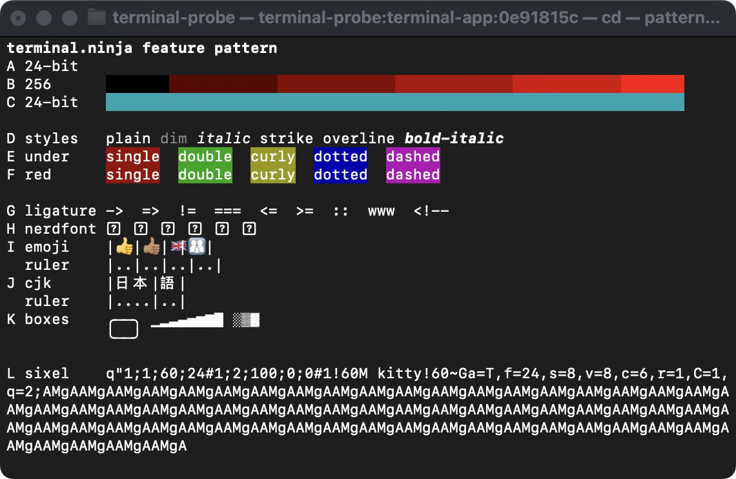Viewport: 736px width, 479px height.
Task: Click the '->' ligature sample
Action: 114,210
